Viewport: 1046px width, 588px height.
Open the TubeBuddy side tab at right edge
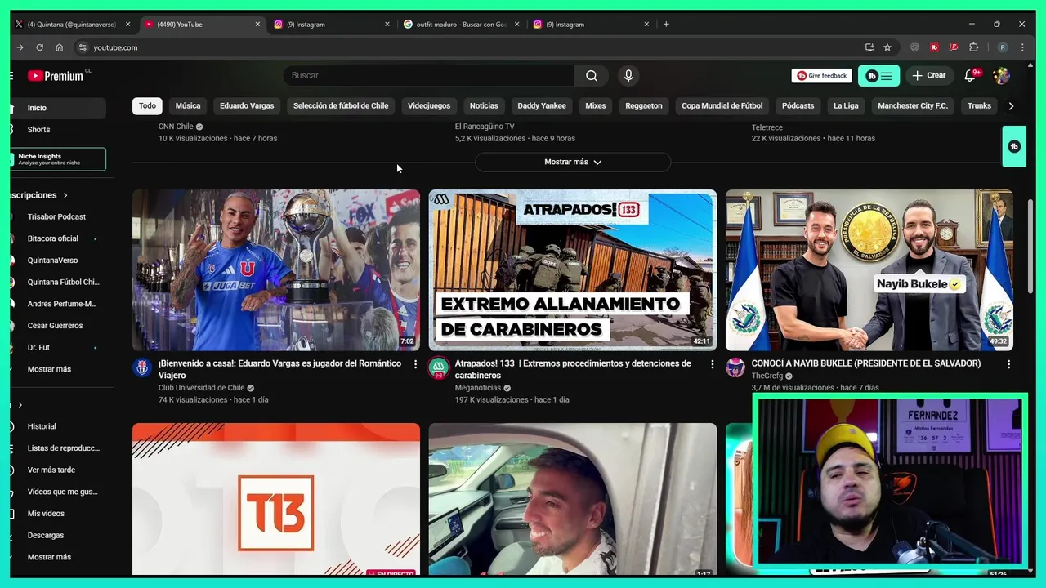tap(1014, 146)
